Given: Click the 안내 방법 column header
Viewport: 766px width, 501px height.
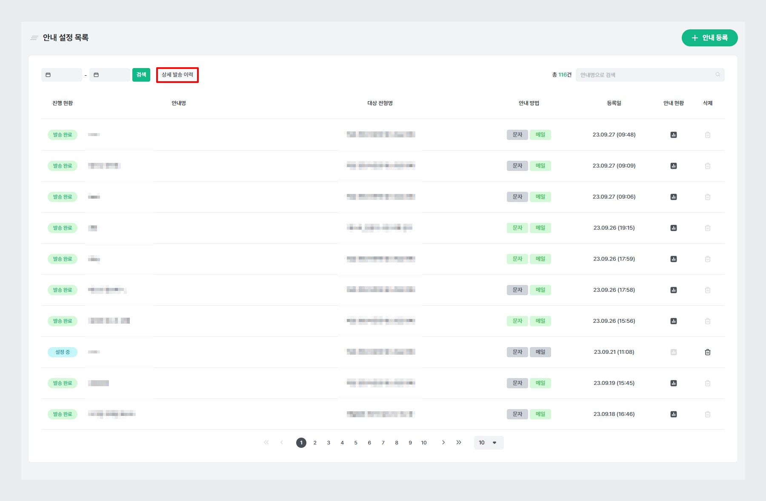Looking at the screenshot, I should coord(529,103).
